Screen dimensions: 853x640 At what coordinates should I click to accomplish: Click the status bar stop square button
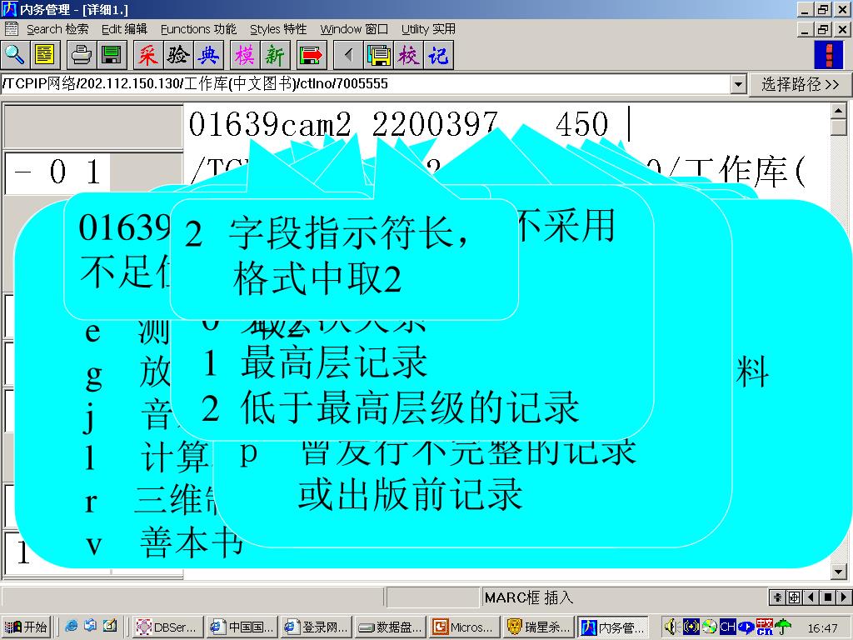coord(827,597)
